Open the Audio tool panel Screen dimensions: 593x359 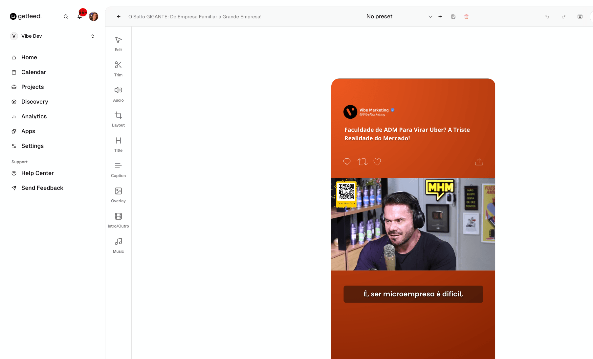tap(118, 93)
